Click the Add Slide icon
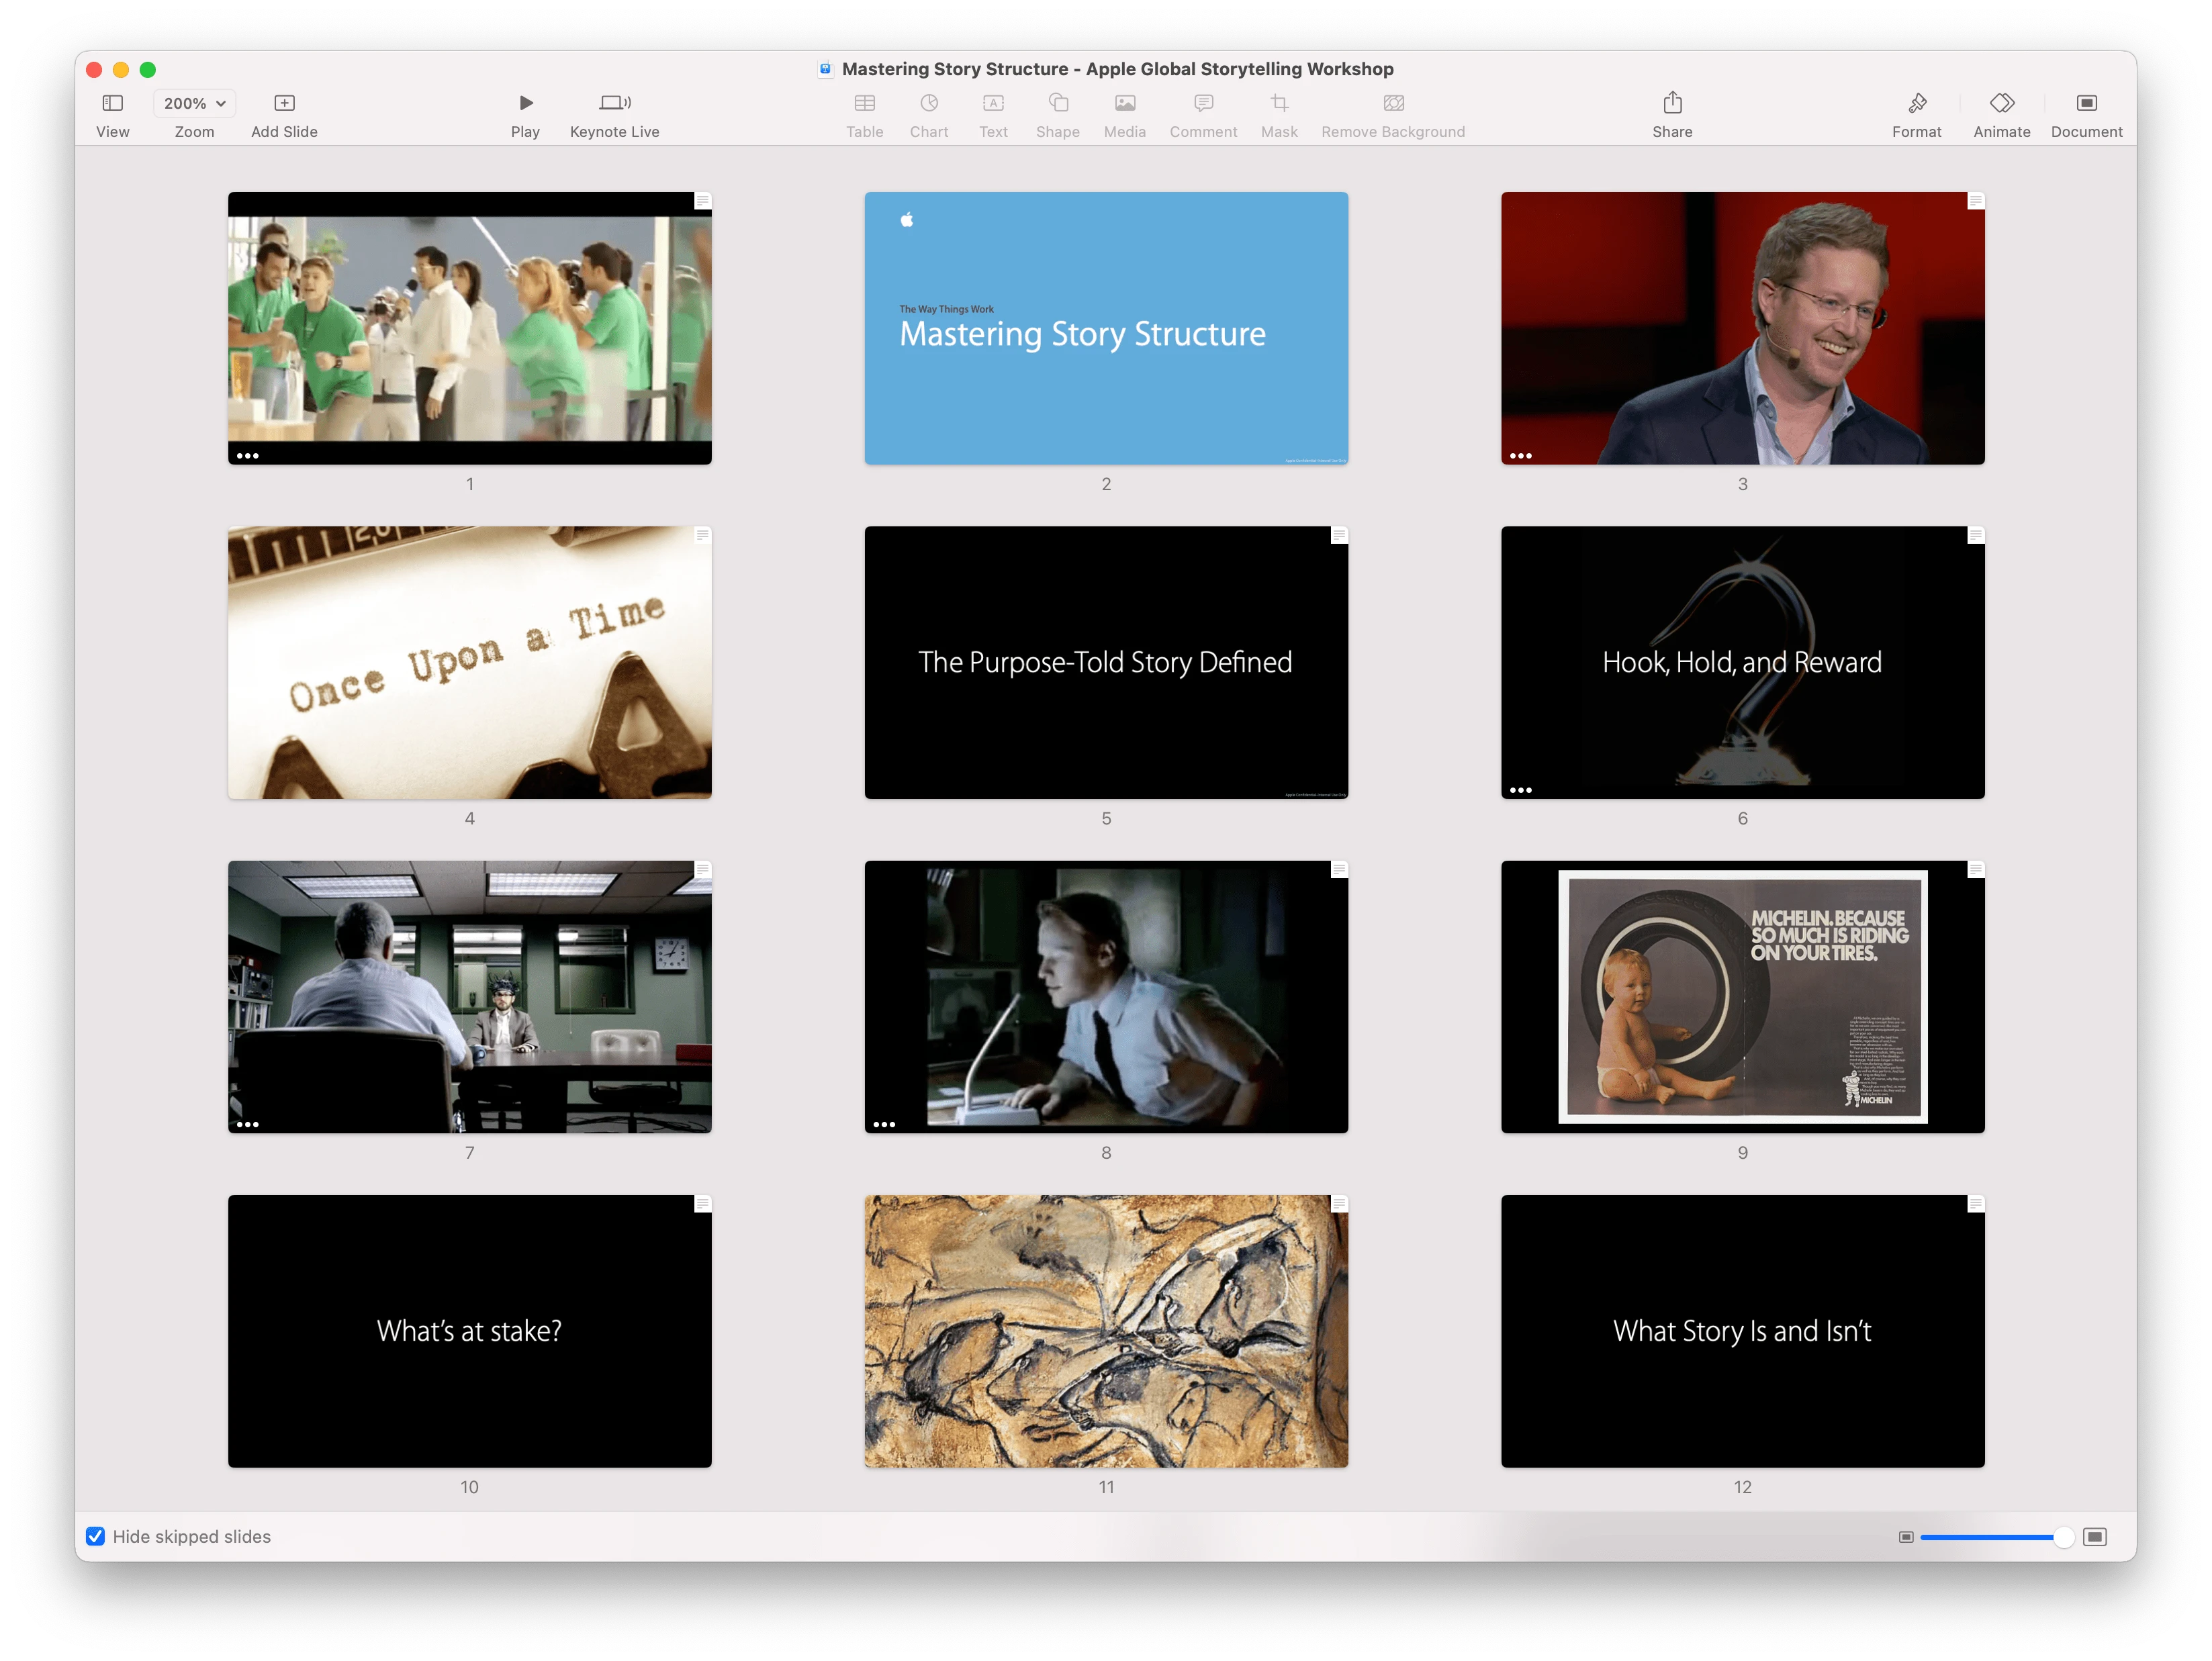This screenshot has width=2212, height=1661. pos(285,103)
